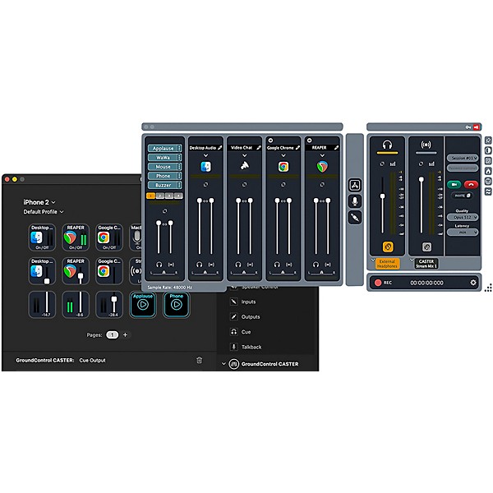Click the session password input field
Screen dimensions: 493x493
463,168
